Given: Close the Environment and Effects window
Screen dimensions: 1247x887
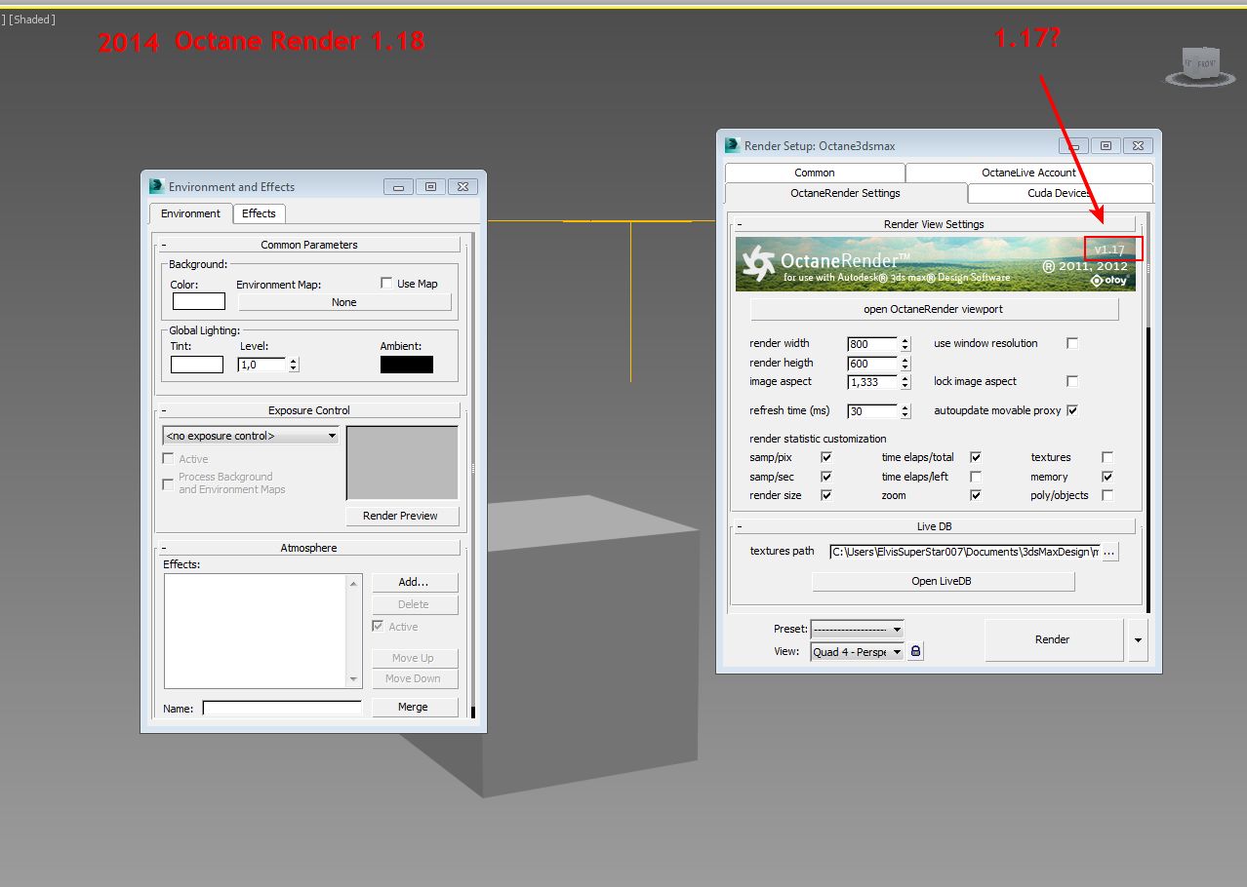Looking at the screenshot, I should (x=463, y=186).
